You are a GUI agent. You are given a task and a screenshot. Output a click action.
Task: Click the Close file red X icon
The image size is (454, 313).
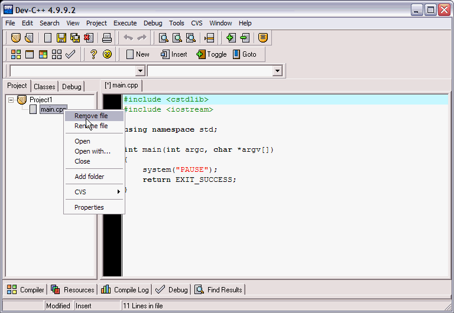(x=89, y=38)
